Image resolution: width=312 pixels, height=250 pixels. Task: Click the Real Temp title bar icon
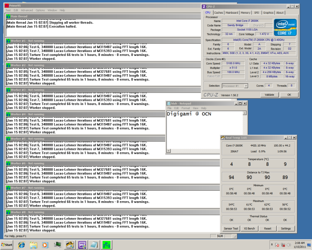pyautogui.click(x=223, y=138)
